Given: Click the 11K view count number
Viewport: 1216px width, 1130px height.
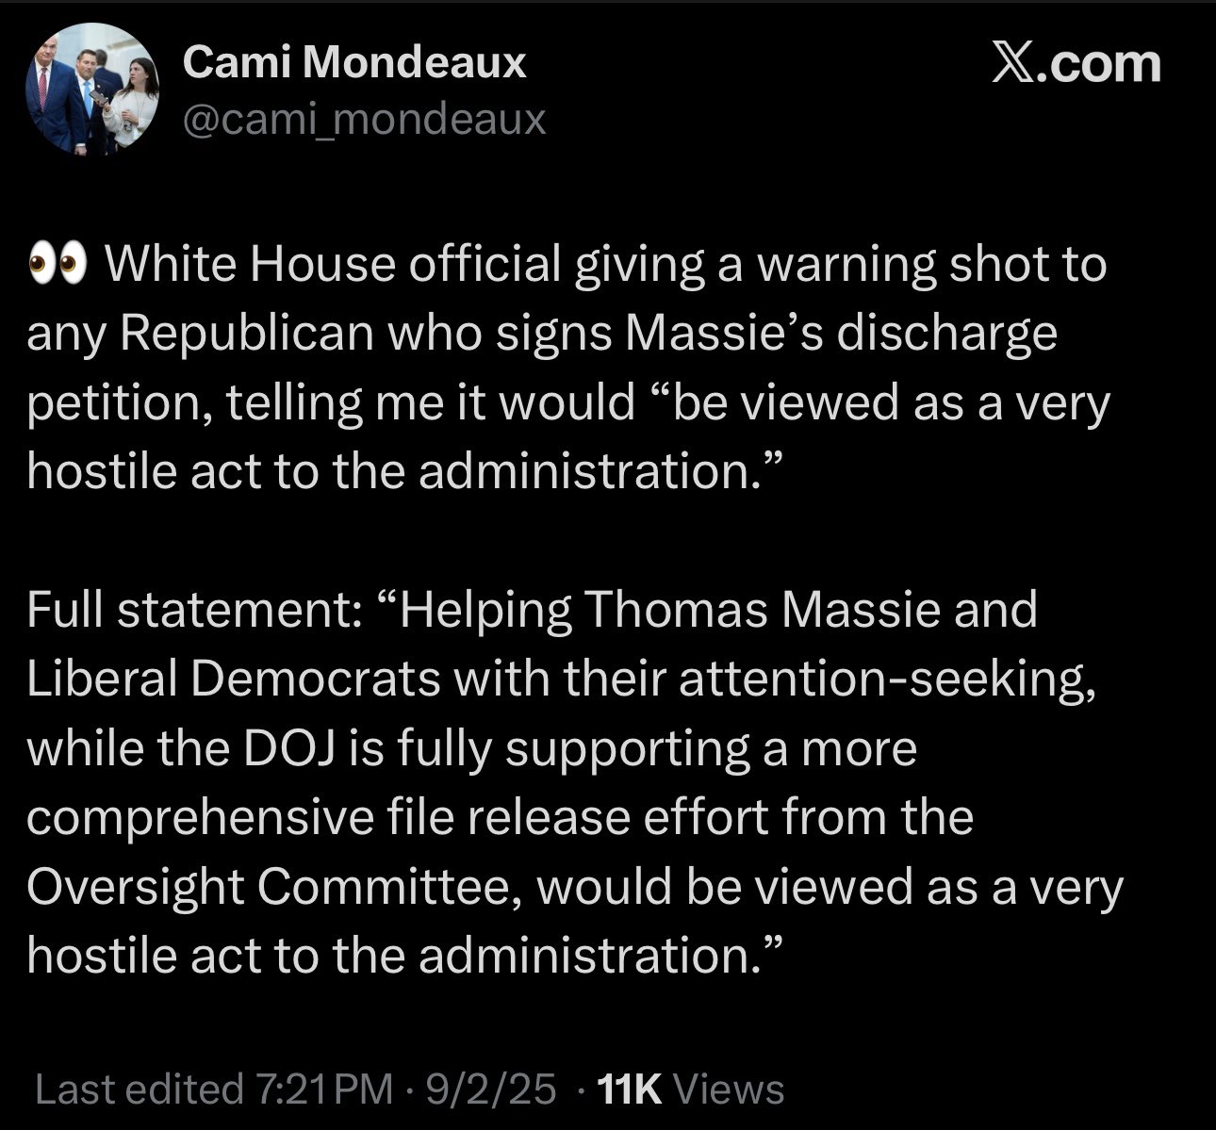Looking at the screenshot, I should coord(631,1089).
